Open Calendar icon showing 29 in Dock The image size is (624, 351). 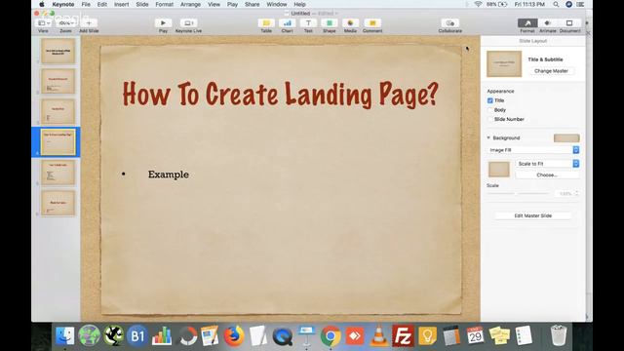(475, 335)
